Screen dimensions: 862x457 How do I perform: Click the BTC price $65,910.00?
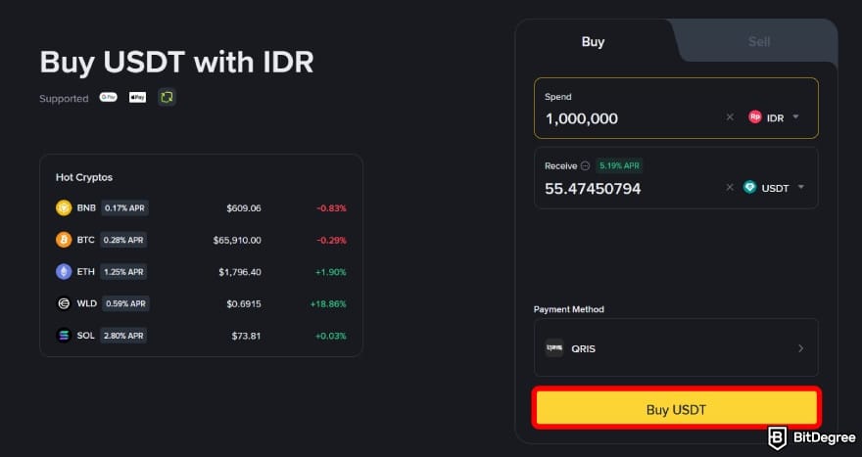pyautogui.click(x=237, y=240)
